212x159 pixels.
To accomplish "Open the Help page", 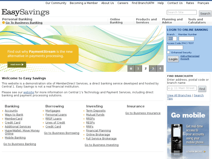I will tap(161, 3).
